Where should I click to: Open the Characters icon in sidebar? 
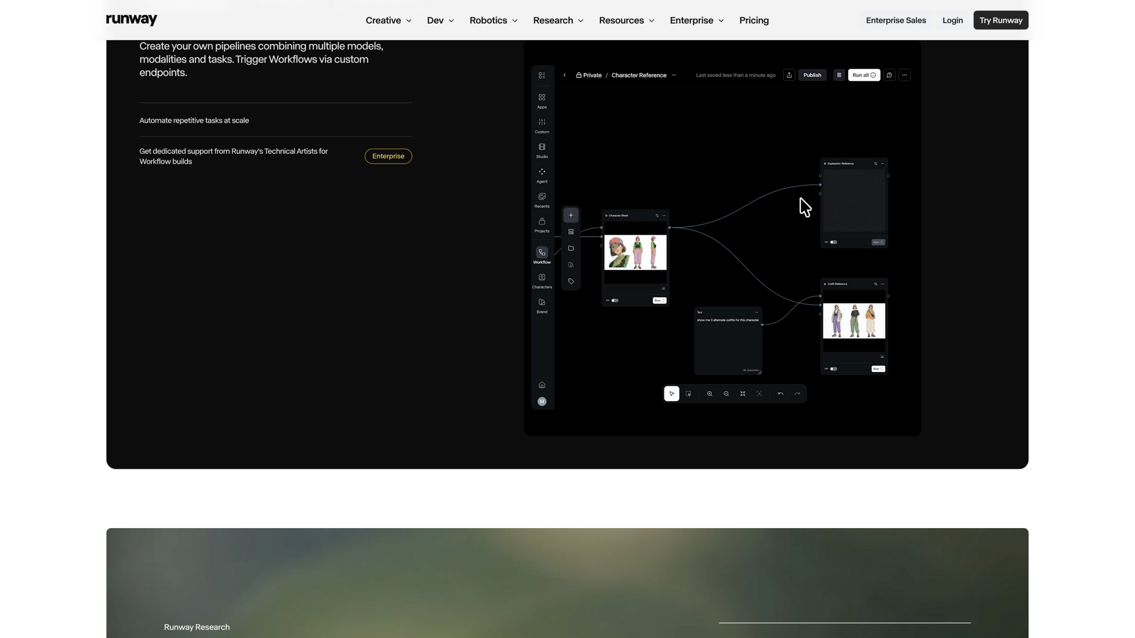541,277
